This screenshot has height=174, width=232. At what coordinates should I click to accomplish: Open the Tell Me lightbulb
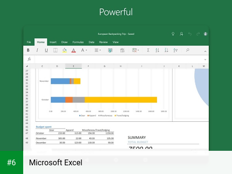173,34
